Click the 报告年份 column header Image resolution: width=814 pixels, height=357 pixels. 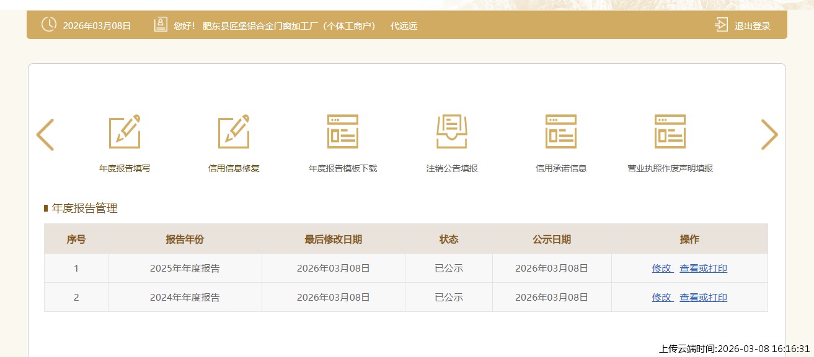pyautogui.click(x=185, y=239)
